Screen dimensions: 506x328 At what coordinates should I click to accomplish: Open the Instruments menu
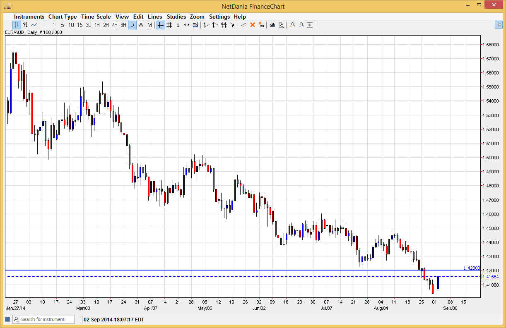click(29, 17)
